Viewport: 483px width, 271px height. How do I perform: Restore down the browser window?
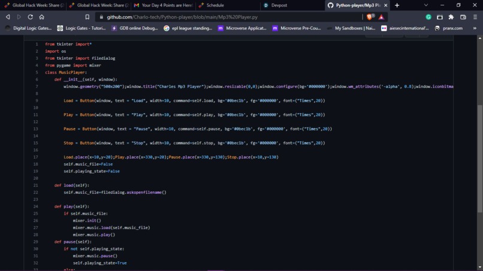pyautogui.click(x=458, y=5)
